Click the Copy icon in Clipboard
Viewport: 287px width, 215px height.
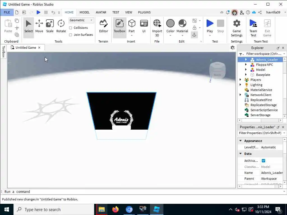17,21
